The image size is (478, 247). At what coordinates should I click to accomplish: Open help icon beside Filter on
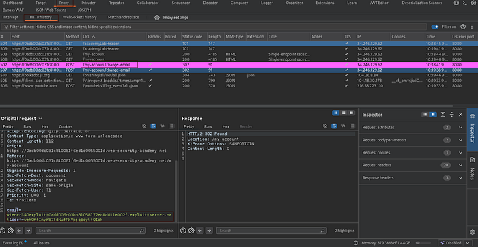(x=463, y=27)
